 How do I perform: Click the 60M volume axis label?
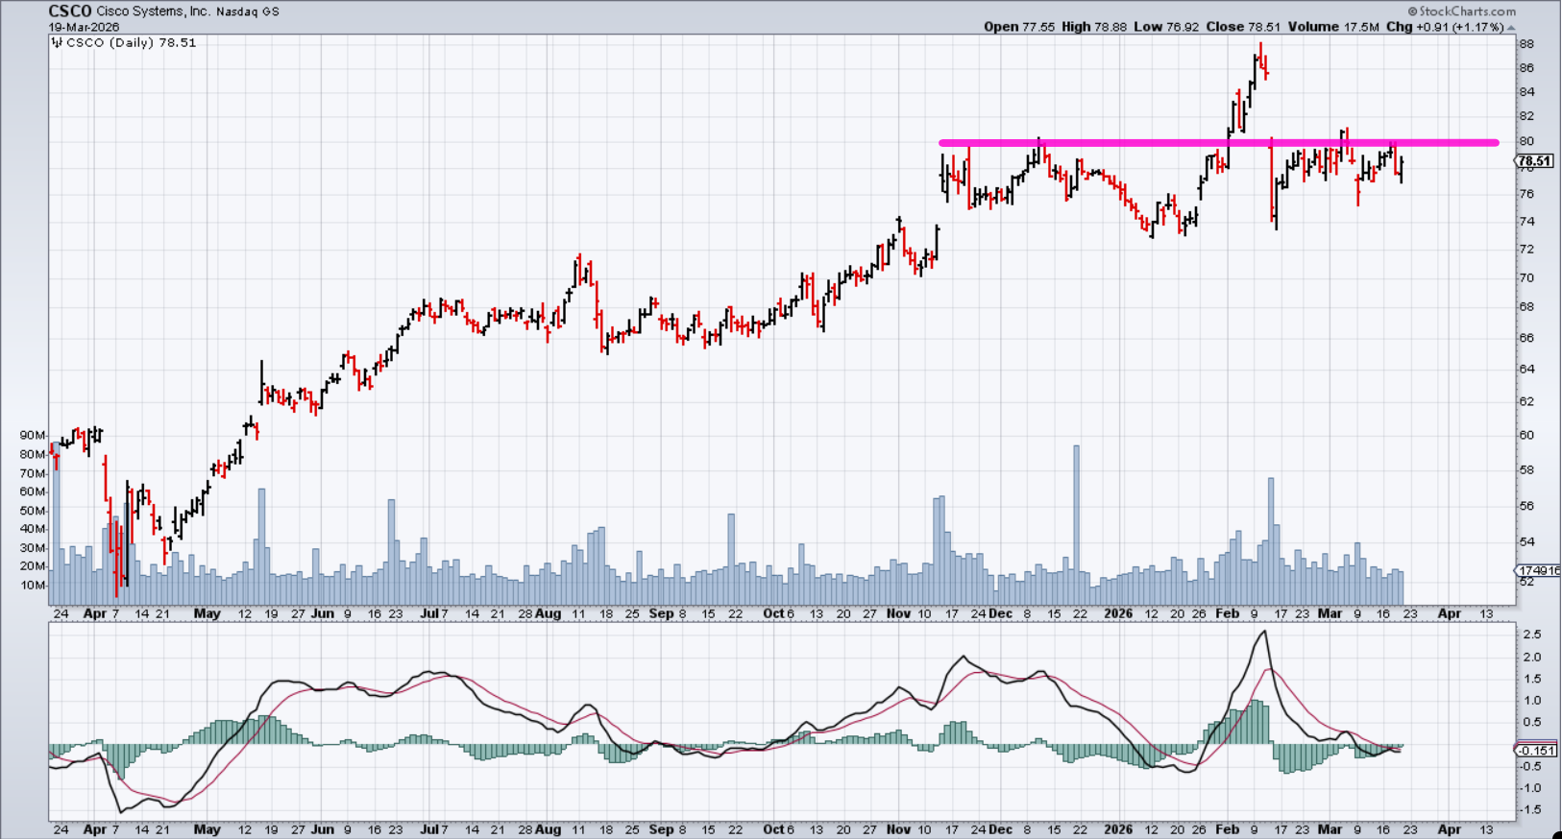pyautogui.click(x=33, y=491)
